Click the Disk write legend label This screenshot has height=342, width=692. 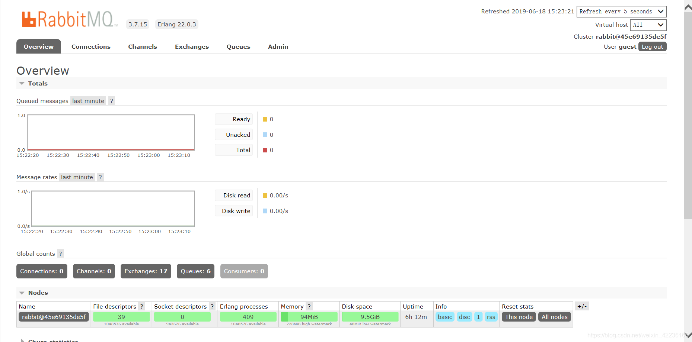tap(234, 211)
